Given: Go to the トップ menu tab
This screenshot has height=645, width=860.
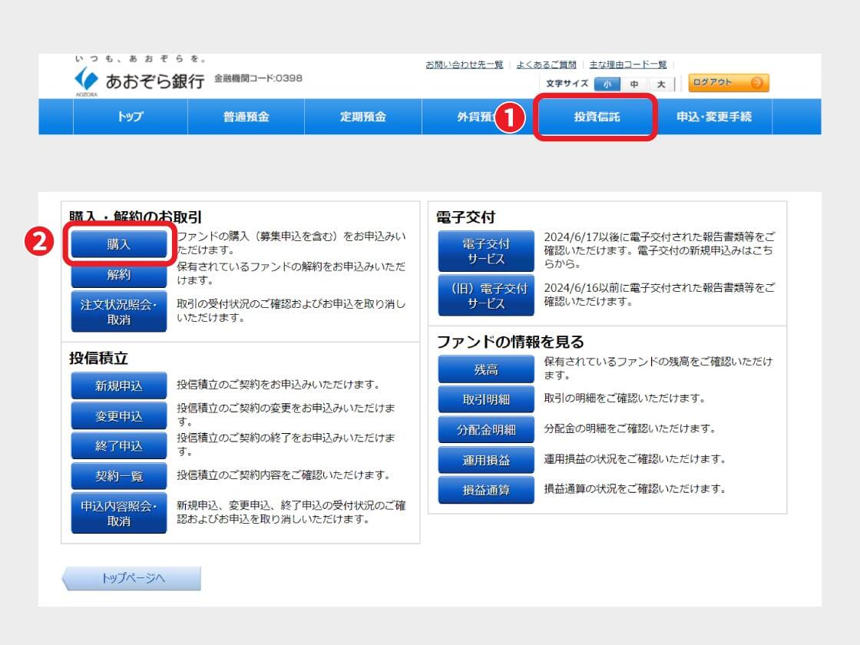Looking at the screenshot, I should tap(131, 117).
